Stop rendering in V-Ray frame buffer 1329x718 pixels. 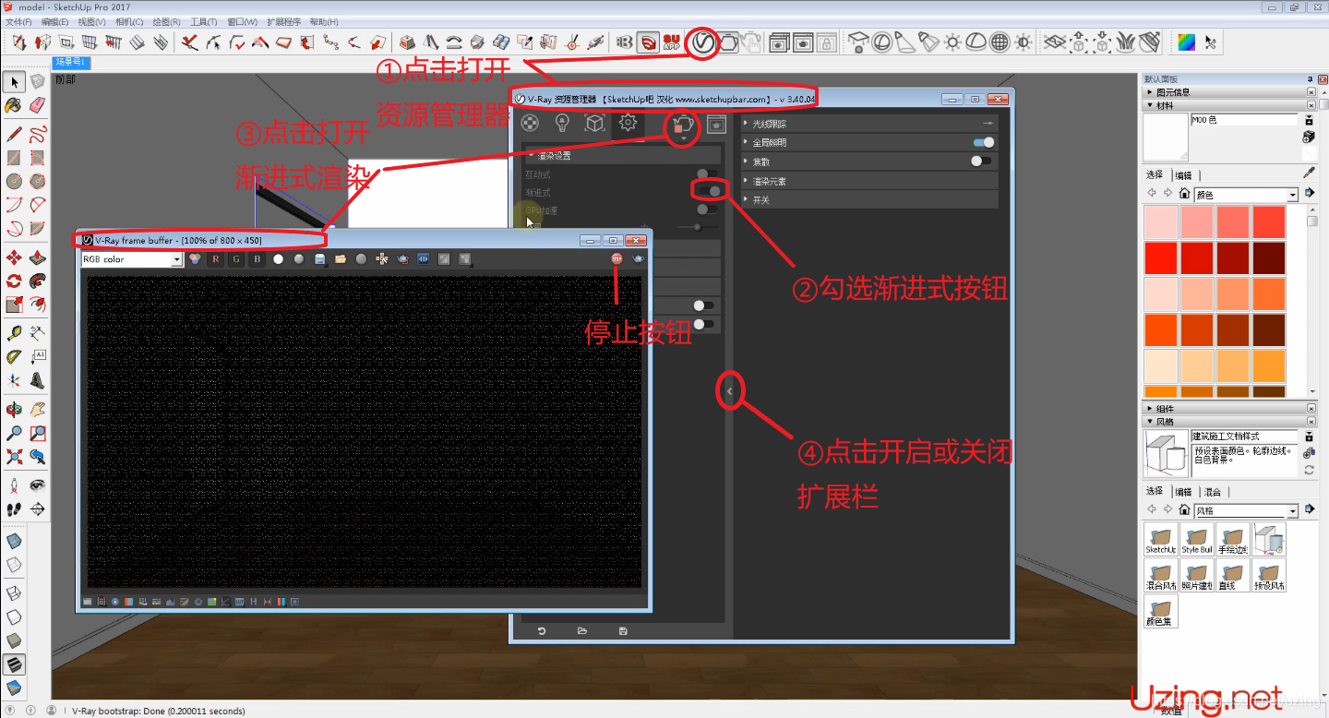coord(617,259)
